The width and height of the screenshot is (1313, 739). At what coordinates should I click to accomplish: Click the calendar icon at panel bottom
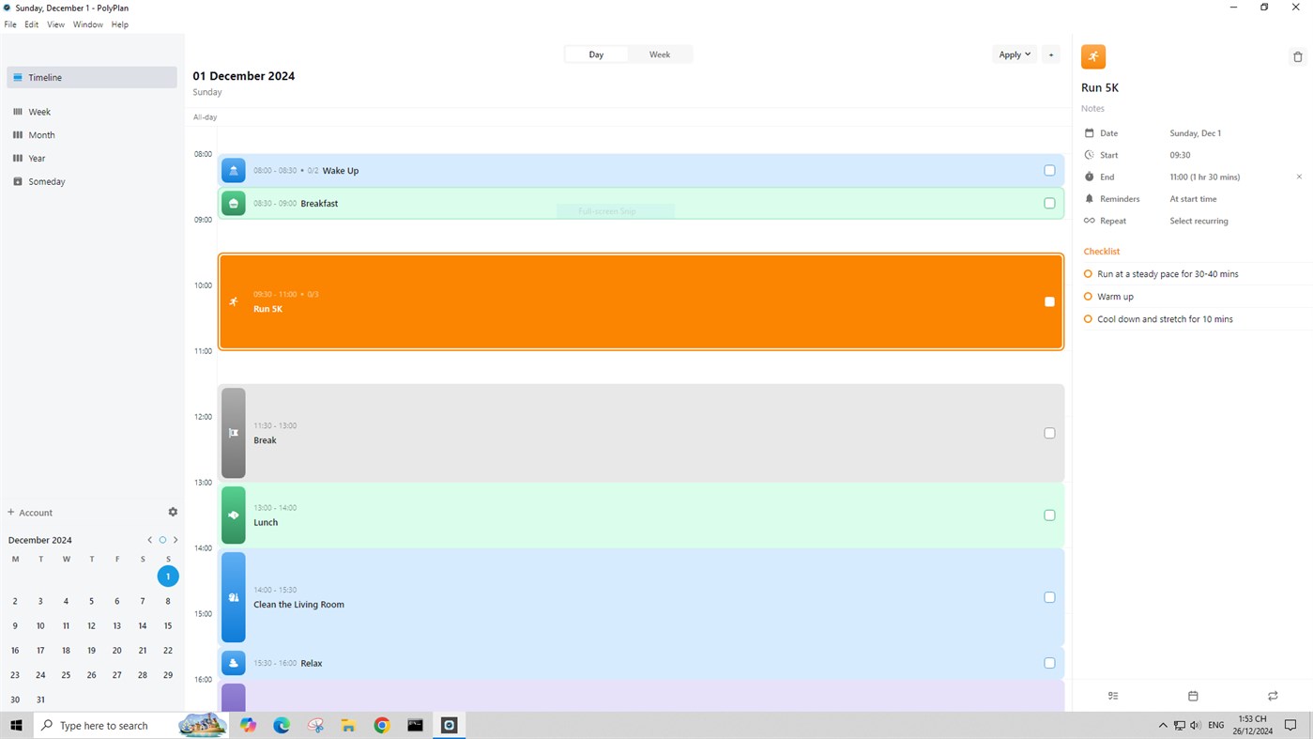pos(1193,696)
